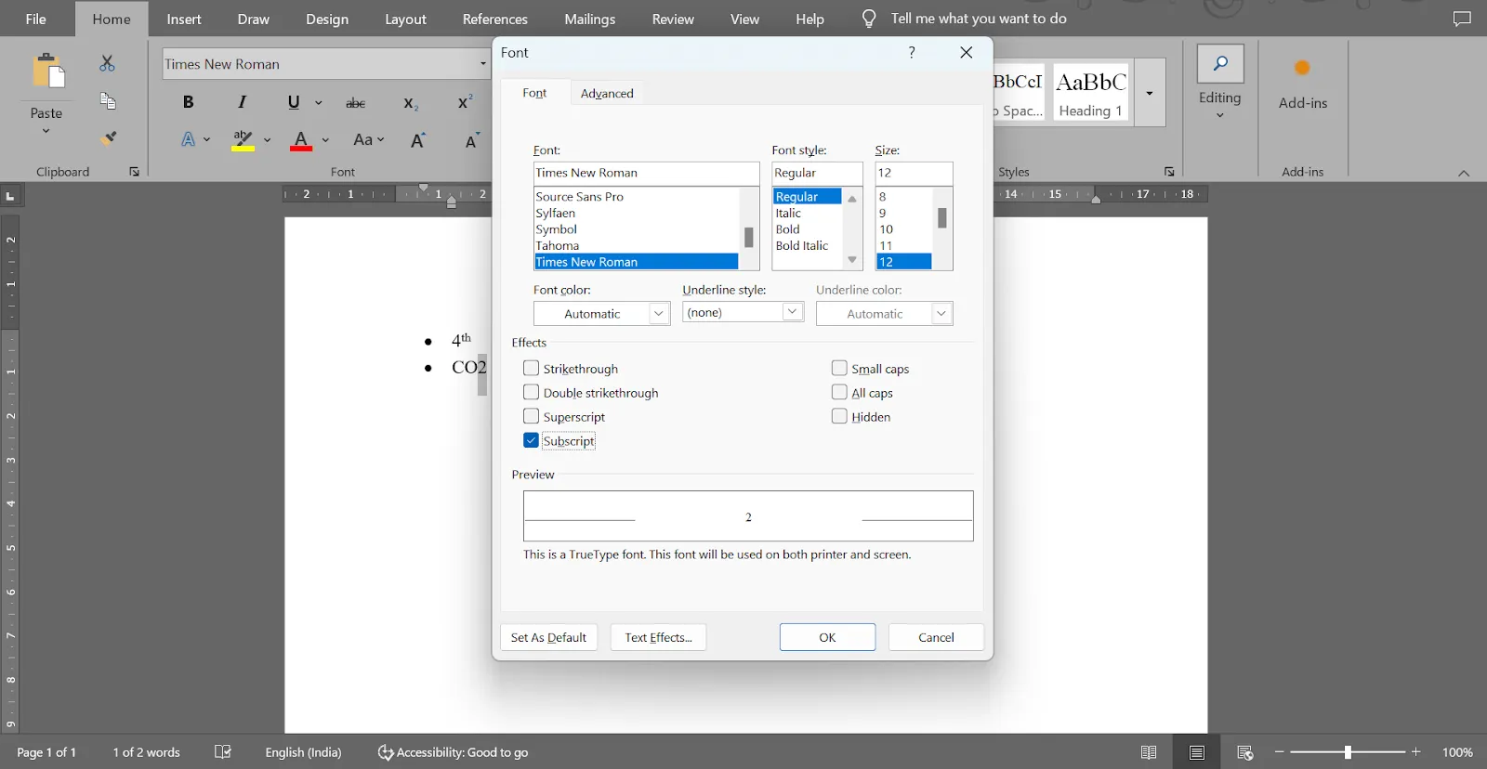Switch to Print Layout view icon
The image size is (1487, 769).
(x=1197, y=752)
